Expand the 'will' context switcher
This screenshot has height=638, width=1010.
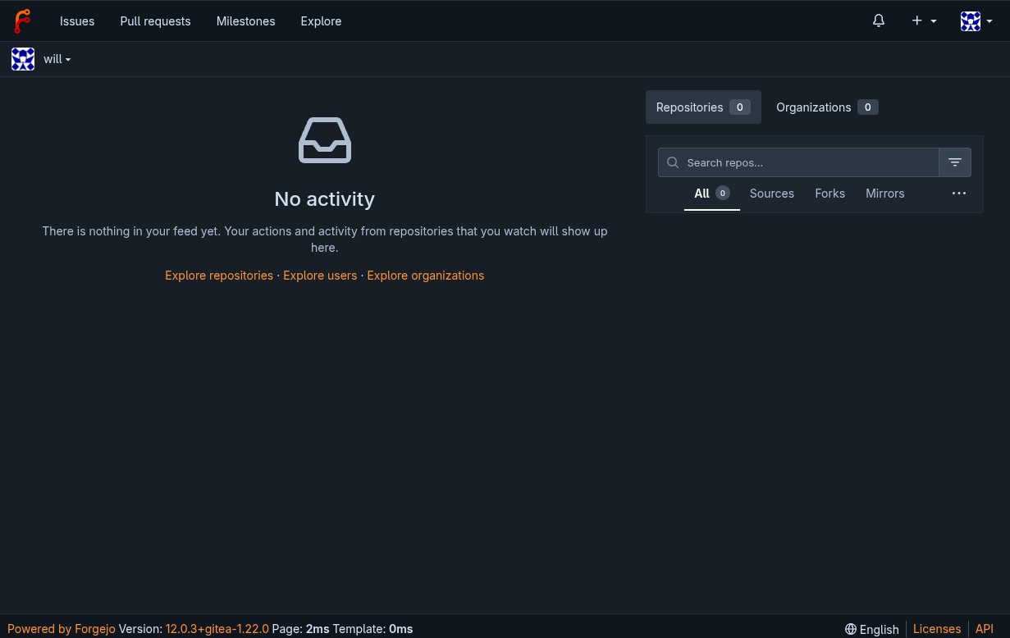pos(57,59)
